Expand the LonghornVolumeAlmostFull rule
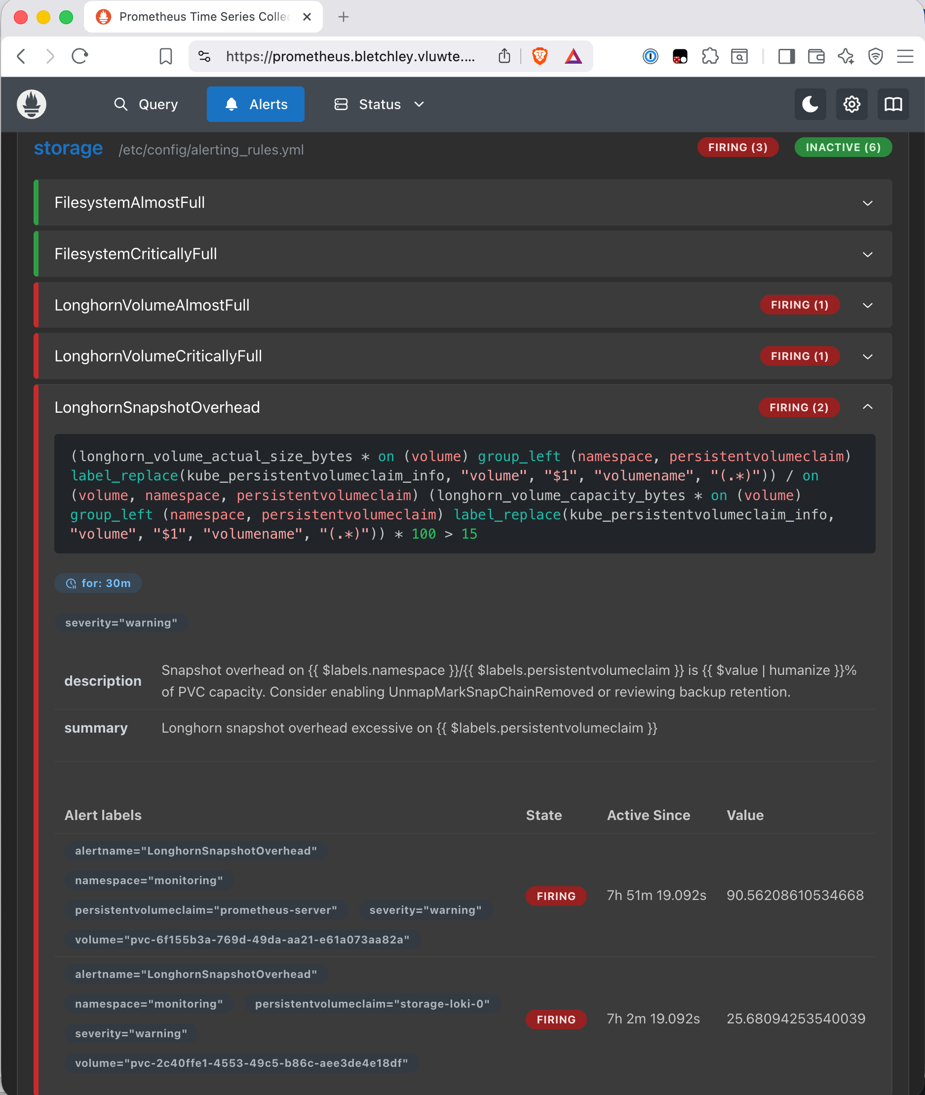Viewport: 925px width, 1095px height. coord(463,305)
